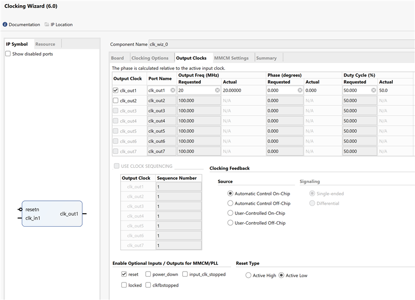Click the IP Location folder icon
Screen dimensions: 415x300
click(47, 25)
